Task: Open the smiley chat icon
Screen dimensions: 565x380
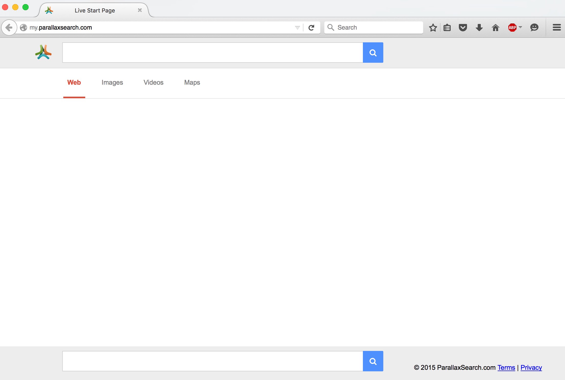Action: click(534, 28)
